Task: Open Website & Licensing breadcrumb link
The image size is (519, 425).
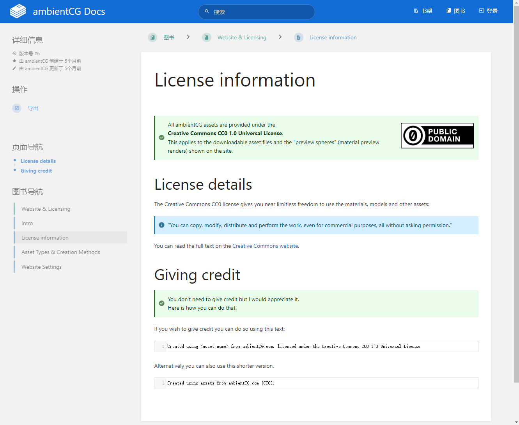Action: 242,37
